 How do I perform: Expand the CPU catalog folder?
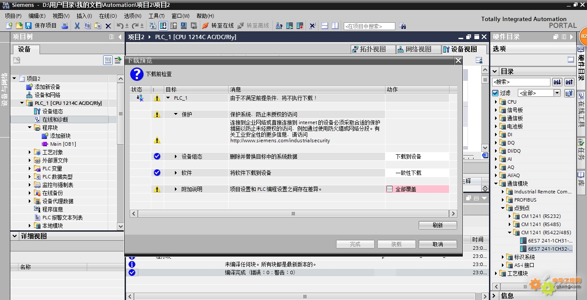495,102
